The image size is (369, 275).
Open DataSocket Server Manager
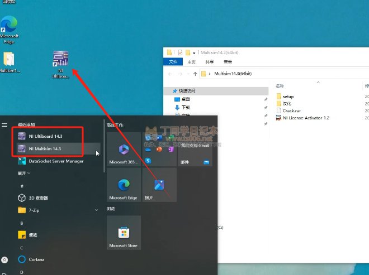(58, 161)
